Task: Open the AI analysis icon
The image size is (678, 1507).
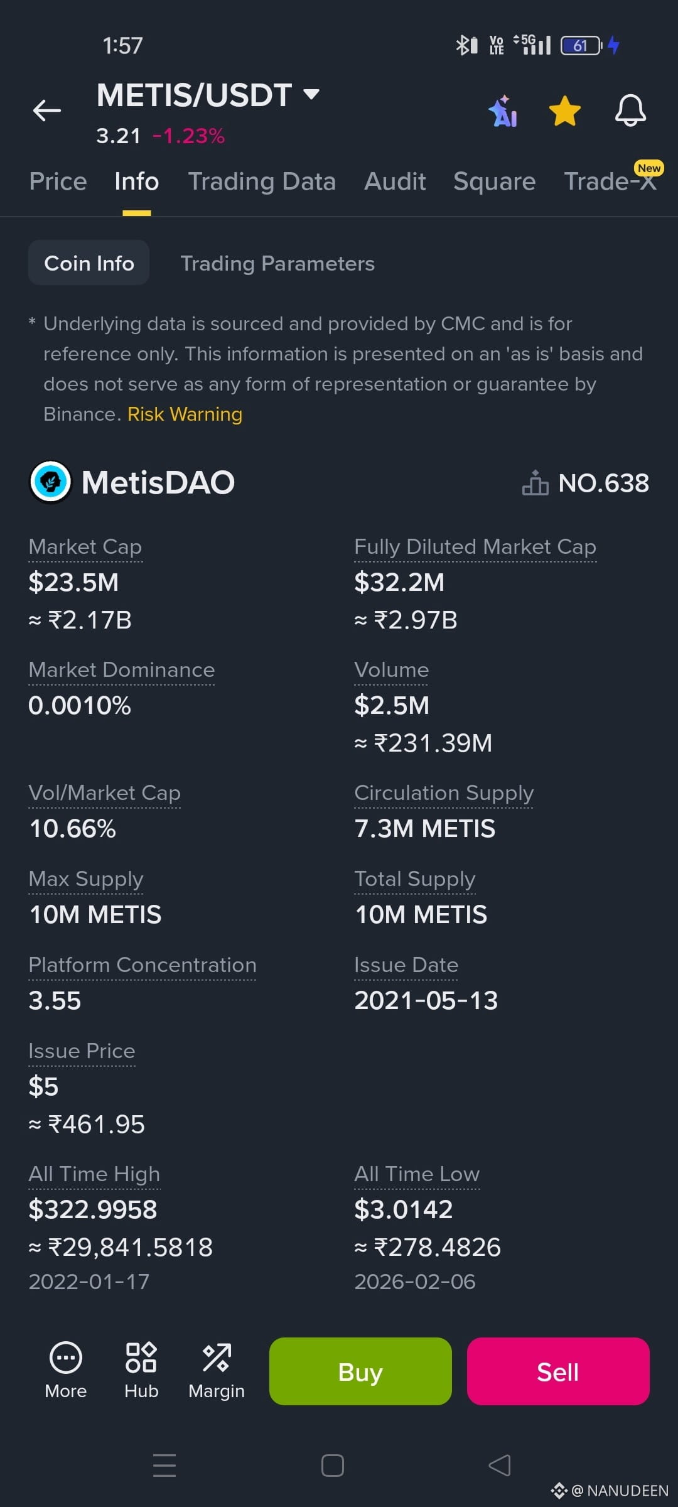Action: coord(503,111)
